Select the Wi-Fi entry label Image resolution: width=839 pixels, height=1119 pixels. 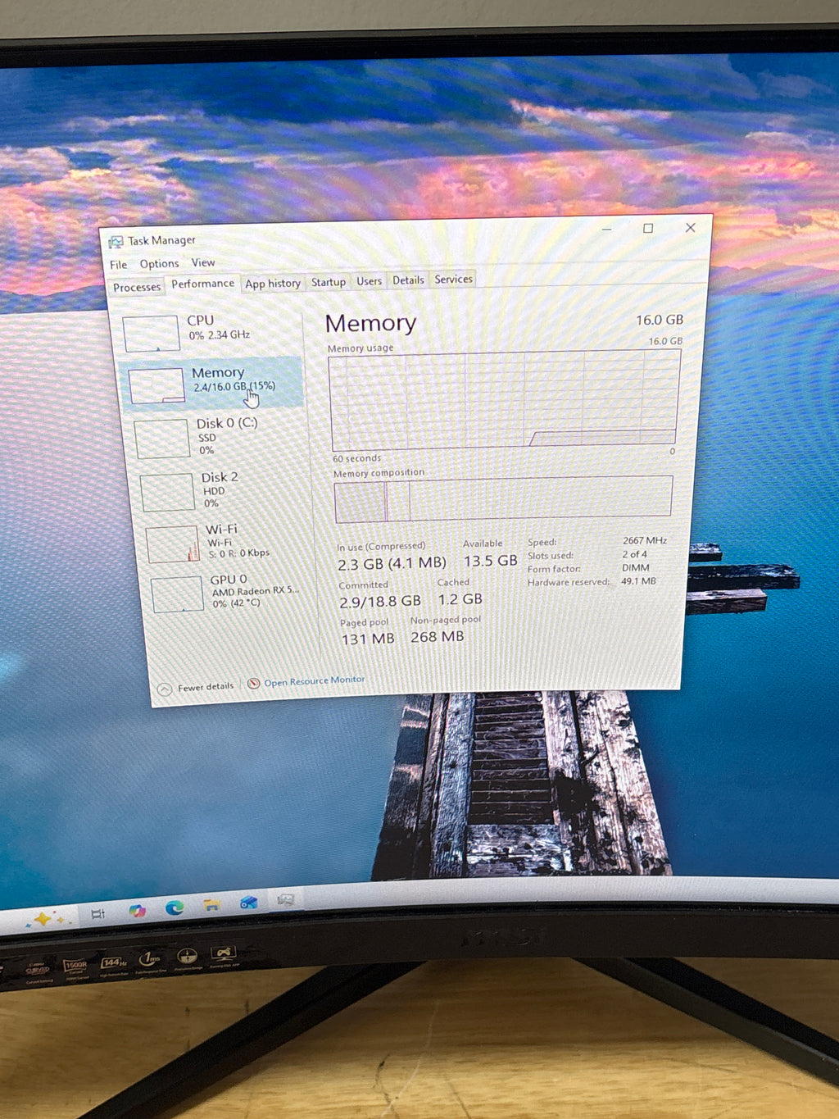(221, 530)
